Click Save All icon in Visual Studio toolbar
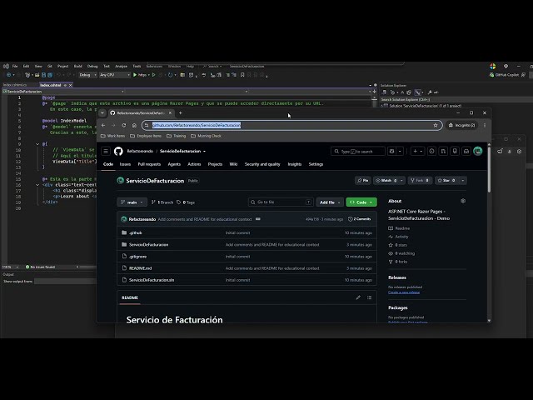Viewport: 533px width, 400px height. [x=50, y=75]
